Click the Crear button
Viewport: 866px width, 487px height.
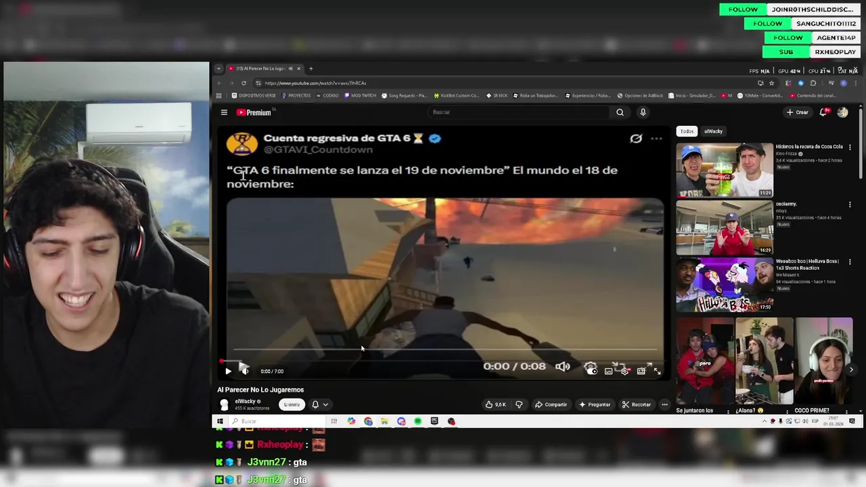798,112
